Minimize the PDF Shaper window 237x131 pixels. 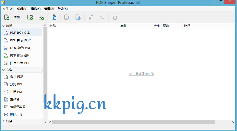214,2
